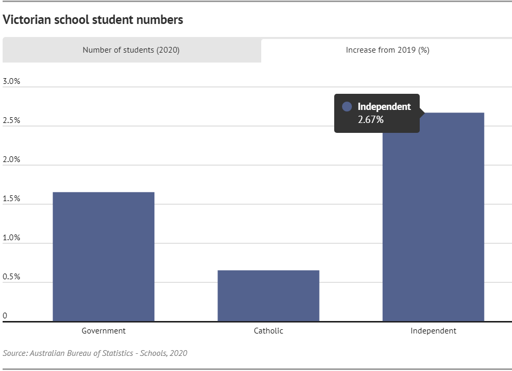Click the 2.67% value in the tooltip
This screenshot has width=512, height=371.
[370, 120]
